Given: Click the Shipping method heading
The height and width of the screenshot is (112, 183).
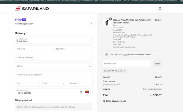Looking at the screenshot, I should click(x=23, y=100).
